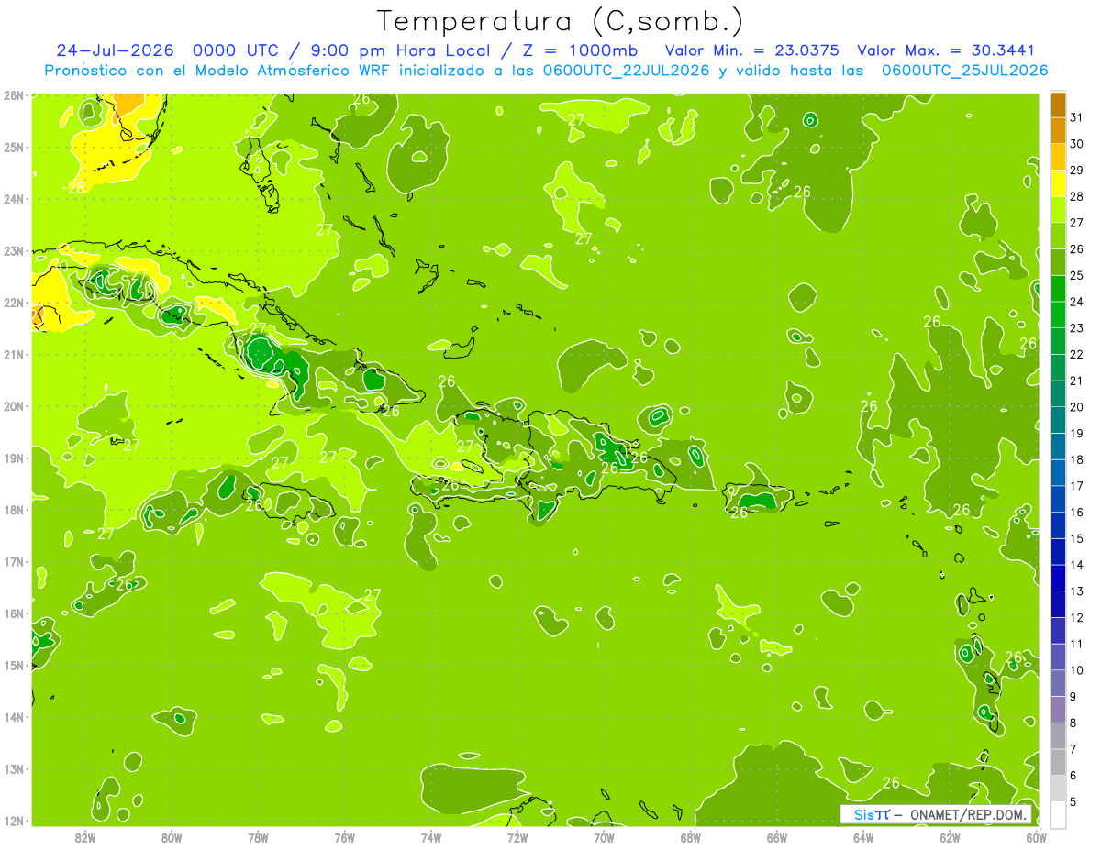Click the legend value 31

point(1076,117)
